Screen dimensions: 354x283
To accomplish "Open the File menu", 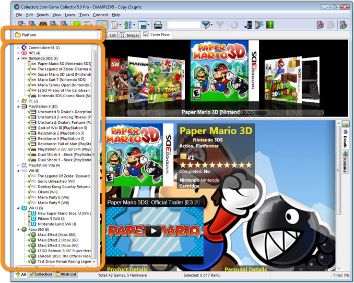I will click(x=19, y=15).
